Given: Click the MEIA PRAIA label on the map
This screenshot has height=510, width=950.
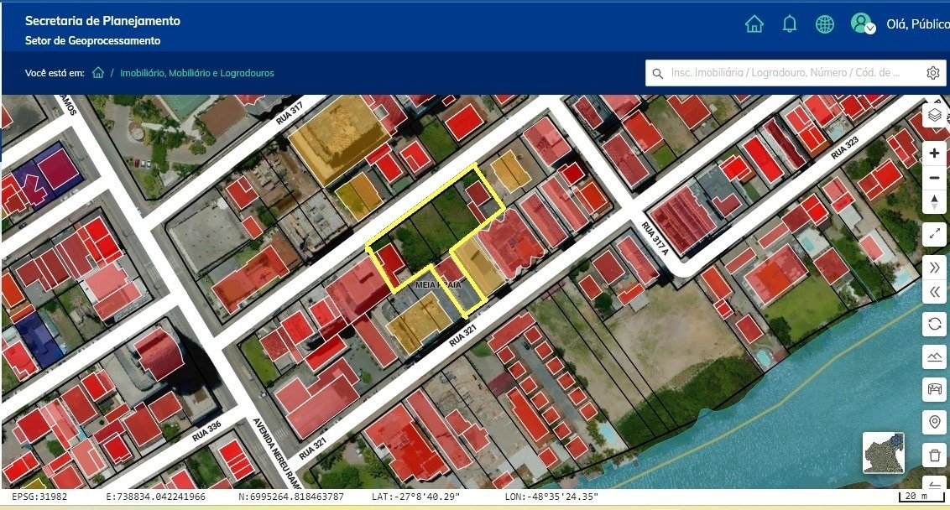Looking at the screenshot, I should [x=439, y=284].
